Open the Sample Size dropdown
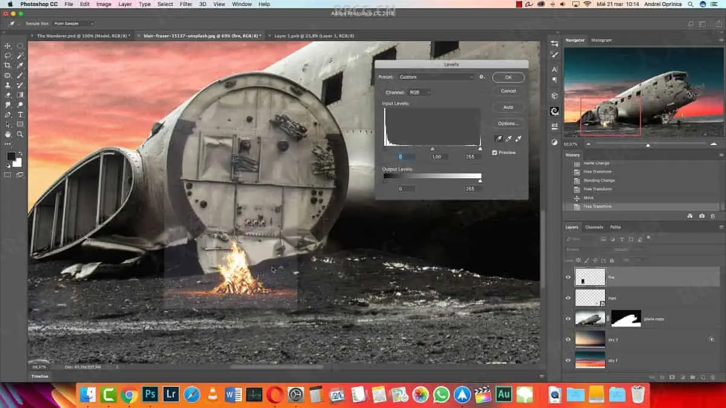The width and height of the screenshot is (726, 408). (73, 24)
